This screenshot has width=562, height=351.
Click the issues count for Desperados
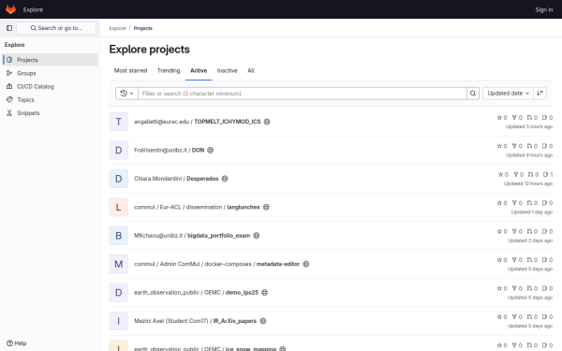pyautogui.click(x=548, y=174)
